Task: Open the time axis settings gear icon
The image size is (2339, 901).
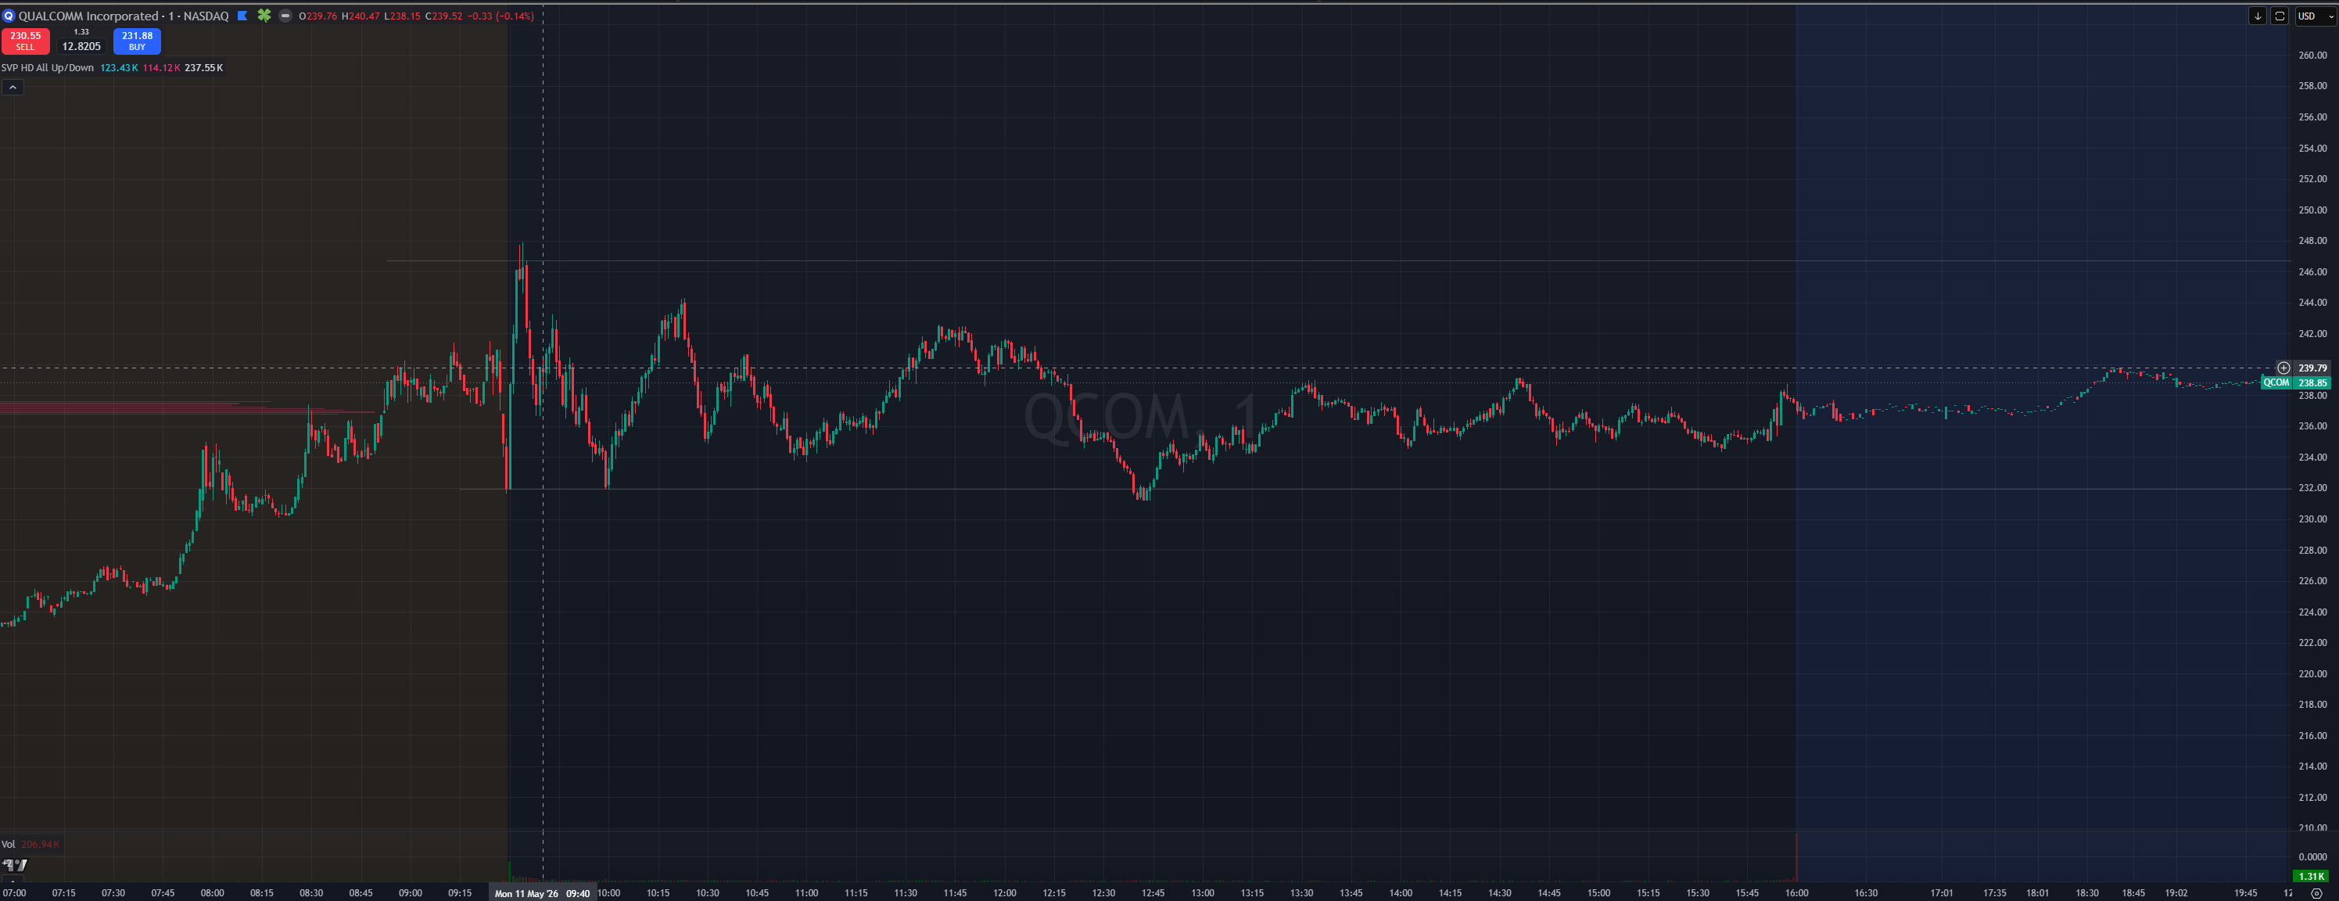Action: [x=2316, y=894]
